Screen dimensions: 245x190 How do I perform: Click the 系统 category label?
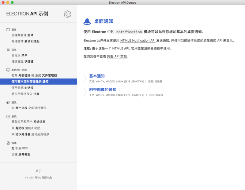(14, 116)
